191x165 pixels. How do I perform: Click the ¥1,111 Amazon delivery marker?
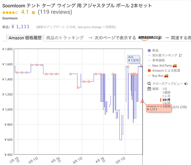pyautogui.click(x=142, y=101)
